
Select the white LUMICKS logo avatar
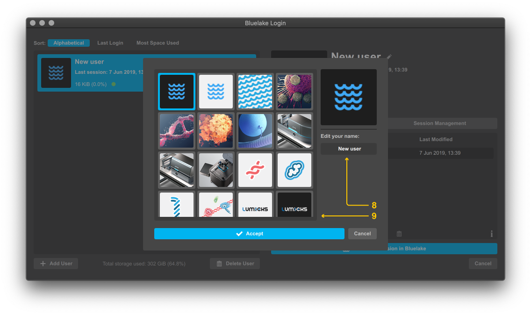[x=255, y=206]
